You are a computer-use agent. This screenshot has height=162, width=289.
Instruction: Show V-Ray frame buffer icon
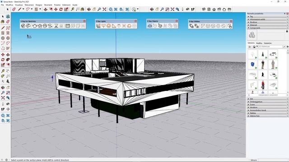68,26
